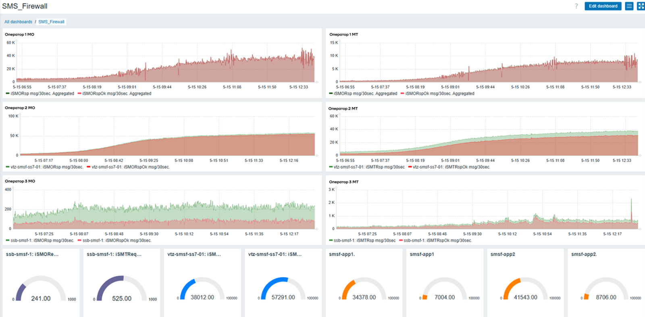Enter fullscreen kiosk mode via arrows icon

(641, 6)
